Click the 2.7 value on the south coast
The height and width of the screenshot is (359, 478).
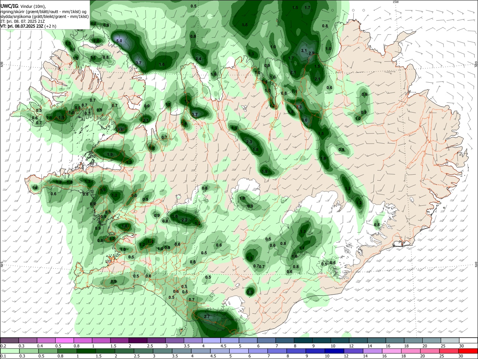[x=207, y=316]
